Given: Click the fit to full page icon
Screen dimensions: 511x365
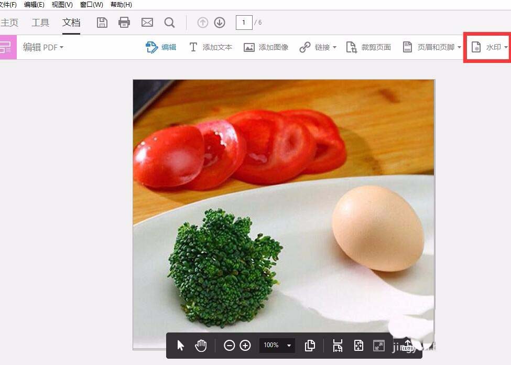Looking at the screenshot, I should (358, 346).
